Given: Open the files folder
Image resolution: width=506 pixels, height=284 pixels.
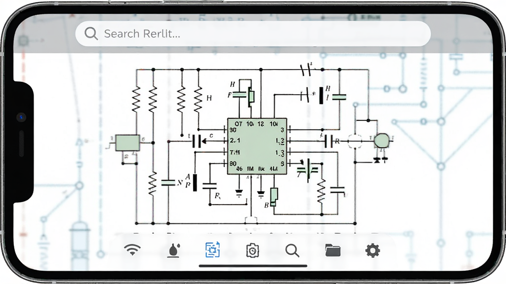Looking at the screenshot, I should [333, 250].
